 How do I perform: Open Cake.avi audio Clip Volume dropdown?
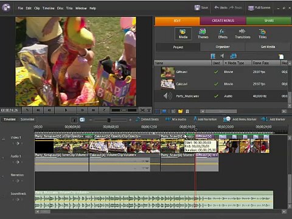pyautogui.click(x=135, y=155)
